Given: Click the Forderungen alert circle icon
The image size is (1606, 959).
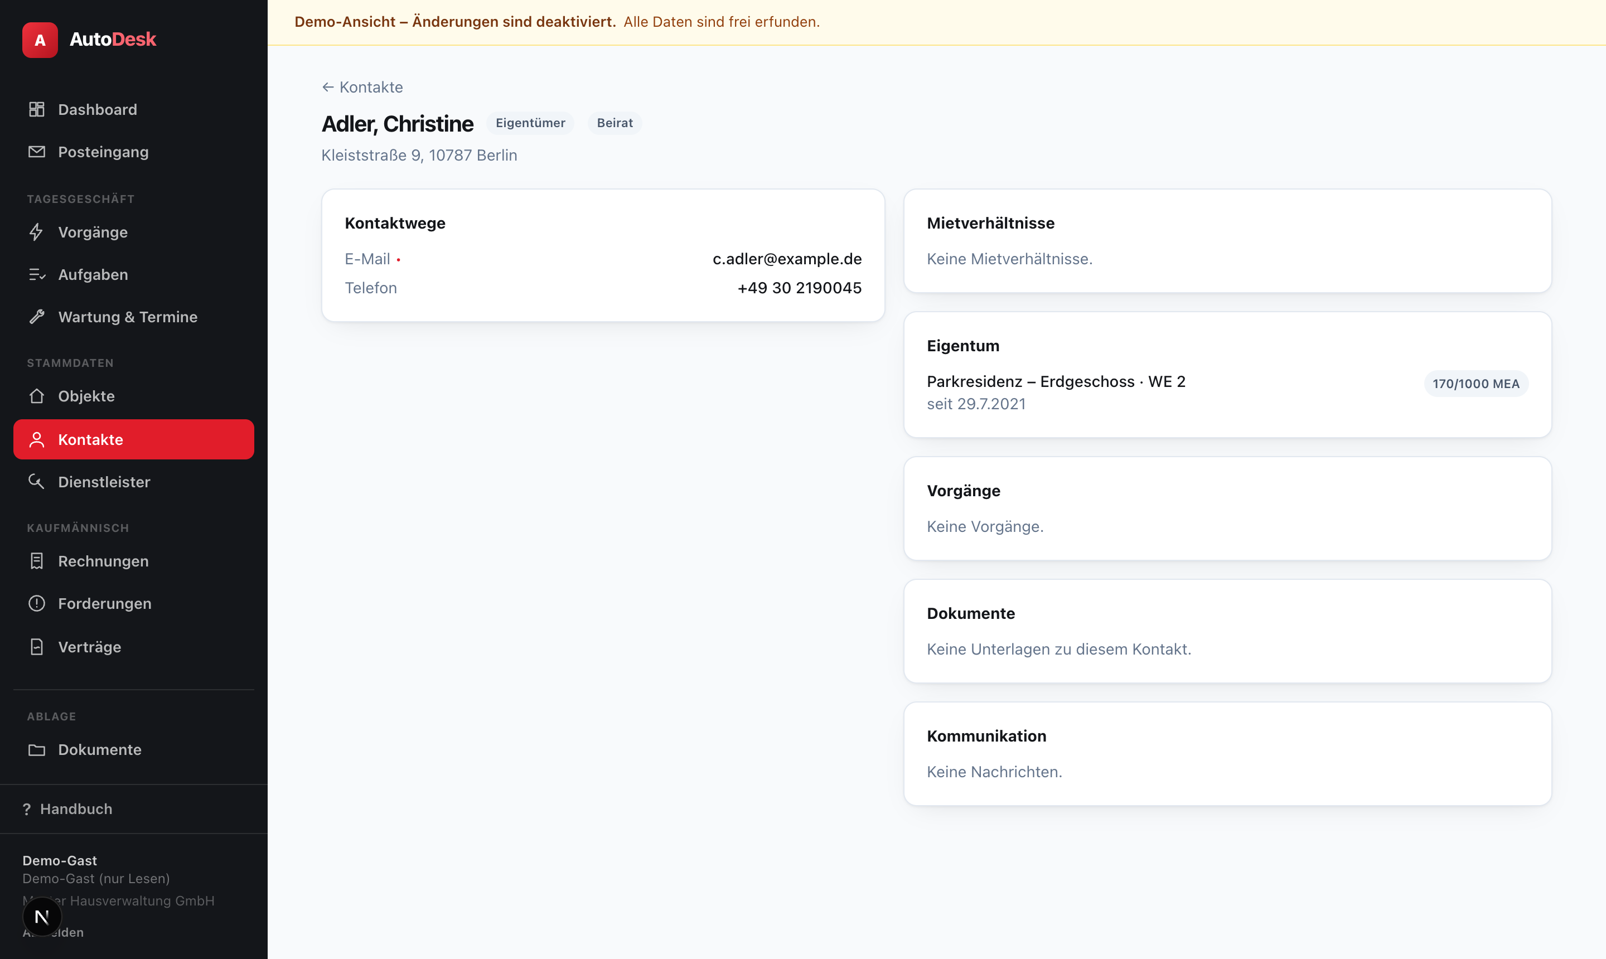Looking at the screenshot, I should tap(37, 604).
